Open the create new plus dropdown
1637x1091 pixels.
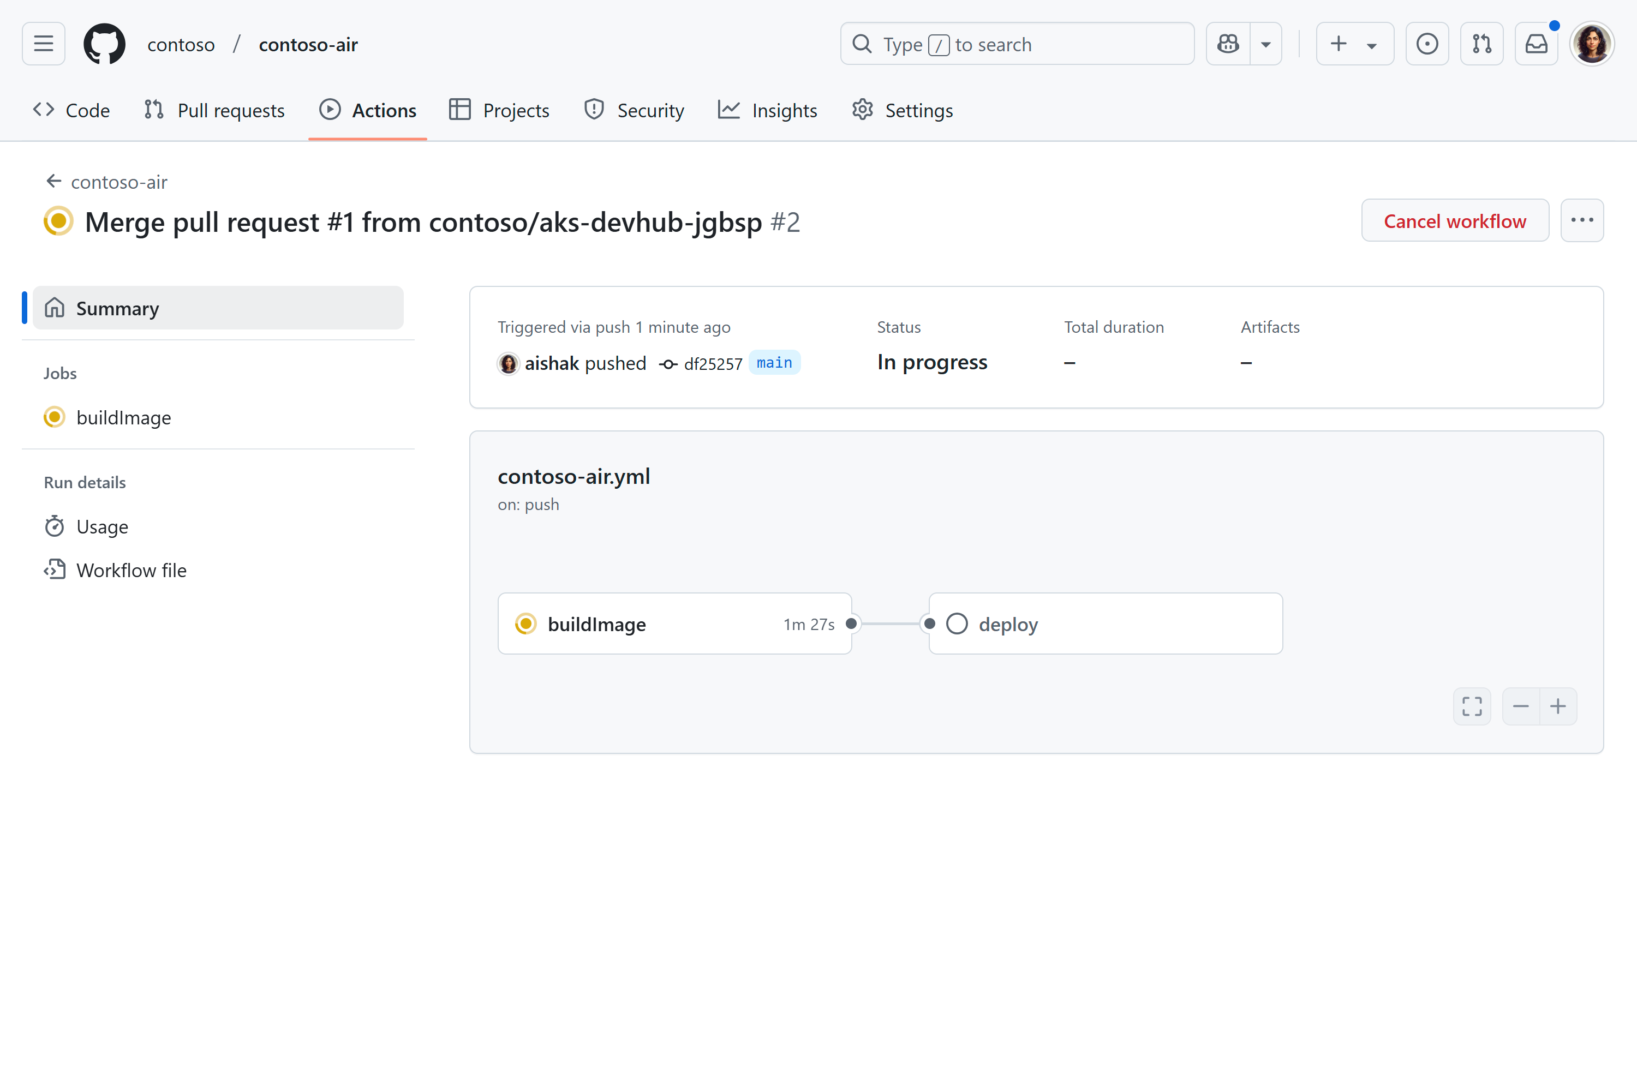point(1354,44)
